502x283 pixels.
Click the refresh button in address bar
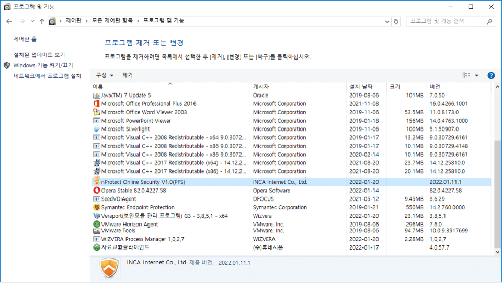pos(396,21)
